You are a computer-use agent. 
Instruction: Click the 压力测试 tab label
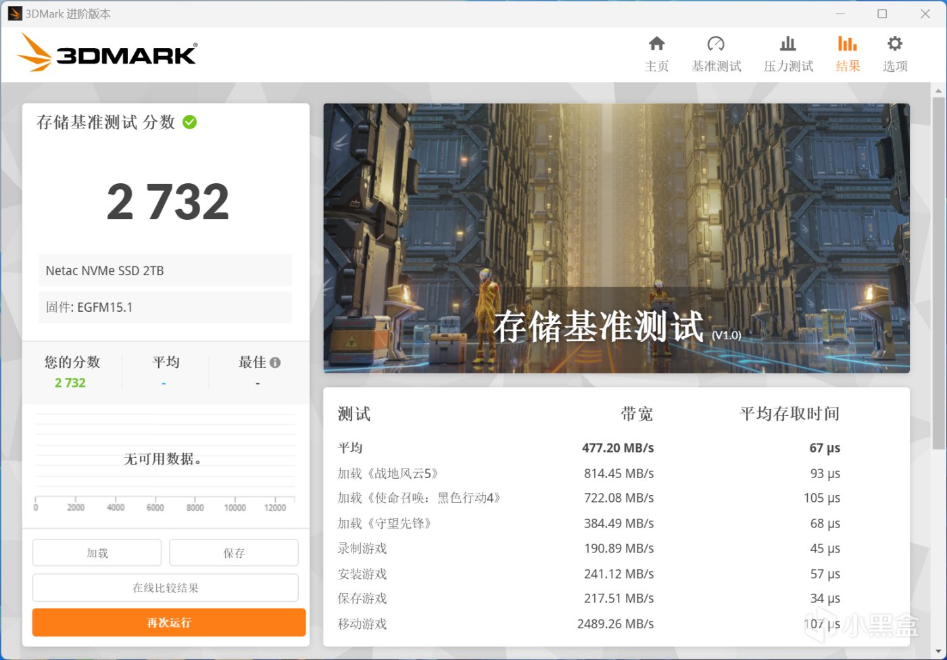click(788, 66)
